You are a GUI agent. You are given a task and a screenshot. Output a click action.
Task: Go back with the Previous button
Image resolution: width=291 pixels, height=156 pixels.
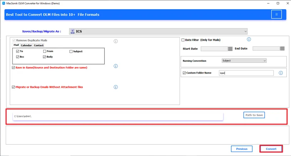point(241,149)
